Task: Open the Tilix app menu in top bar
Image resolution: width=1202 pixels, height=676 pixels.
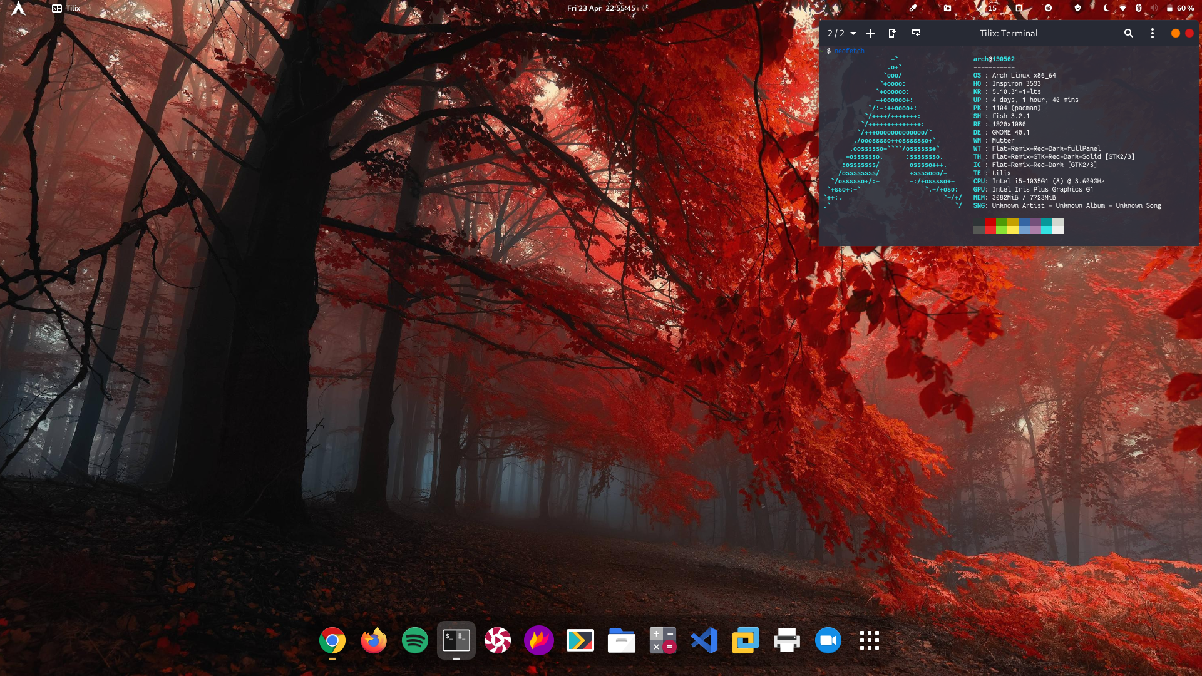Action: click(66, 8)
